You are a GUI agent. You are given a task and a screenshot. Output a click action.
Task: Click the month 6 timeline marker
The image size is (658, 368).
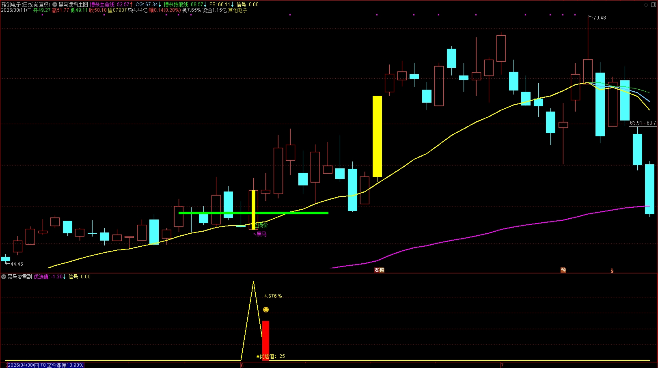pos(242,365)
